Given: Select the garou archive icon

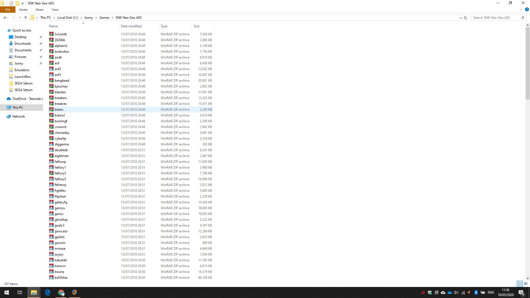Looking at the screenshot, I should click(51, 214).
